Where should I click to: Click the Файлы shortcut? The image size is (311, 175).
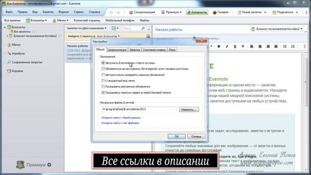tap(144, 20)
